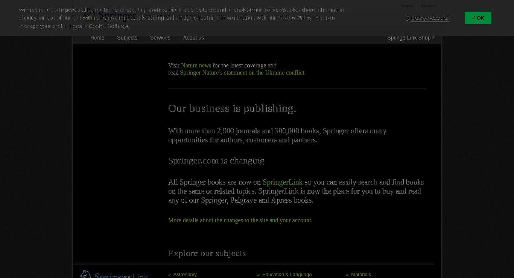Click the SpringerLink logo at bottom left
Image resolution: width=514 pixels, height=278 pixels.
(114, 274)
